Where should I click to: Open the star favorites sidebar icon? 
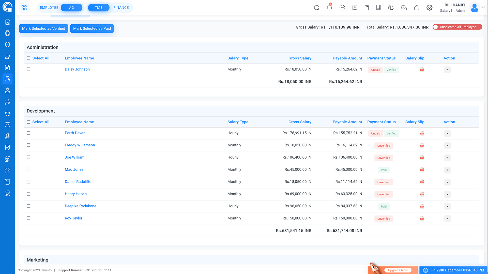pyautogui.click(x=7, y=113)
